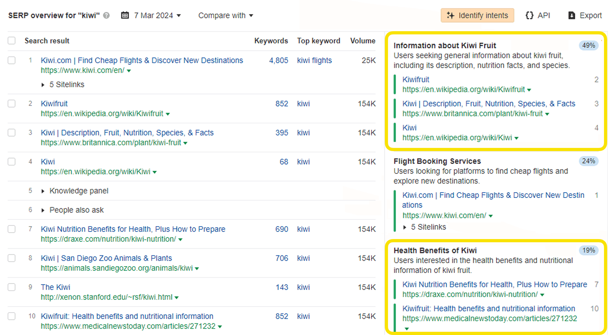Open the kiwi flights top keyword link

314,60
